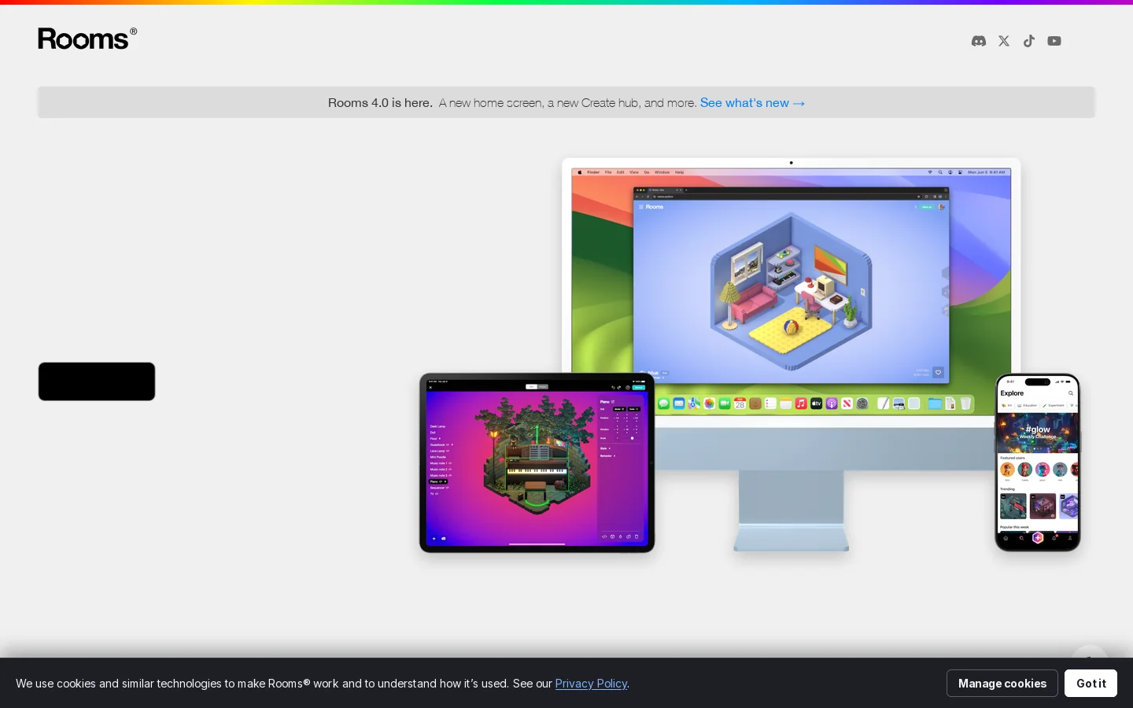Visit the Rooms X profile icon
The height and width of the screenshot is (708, 1133).
click(x=1004, y=41)
